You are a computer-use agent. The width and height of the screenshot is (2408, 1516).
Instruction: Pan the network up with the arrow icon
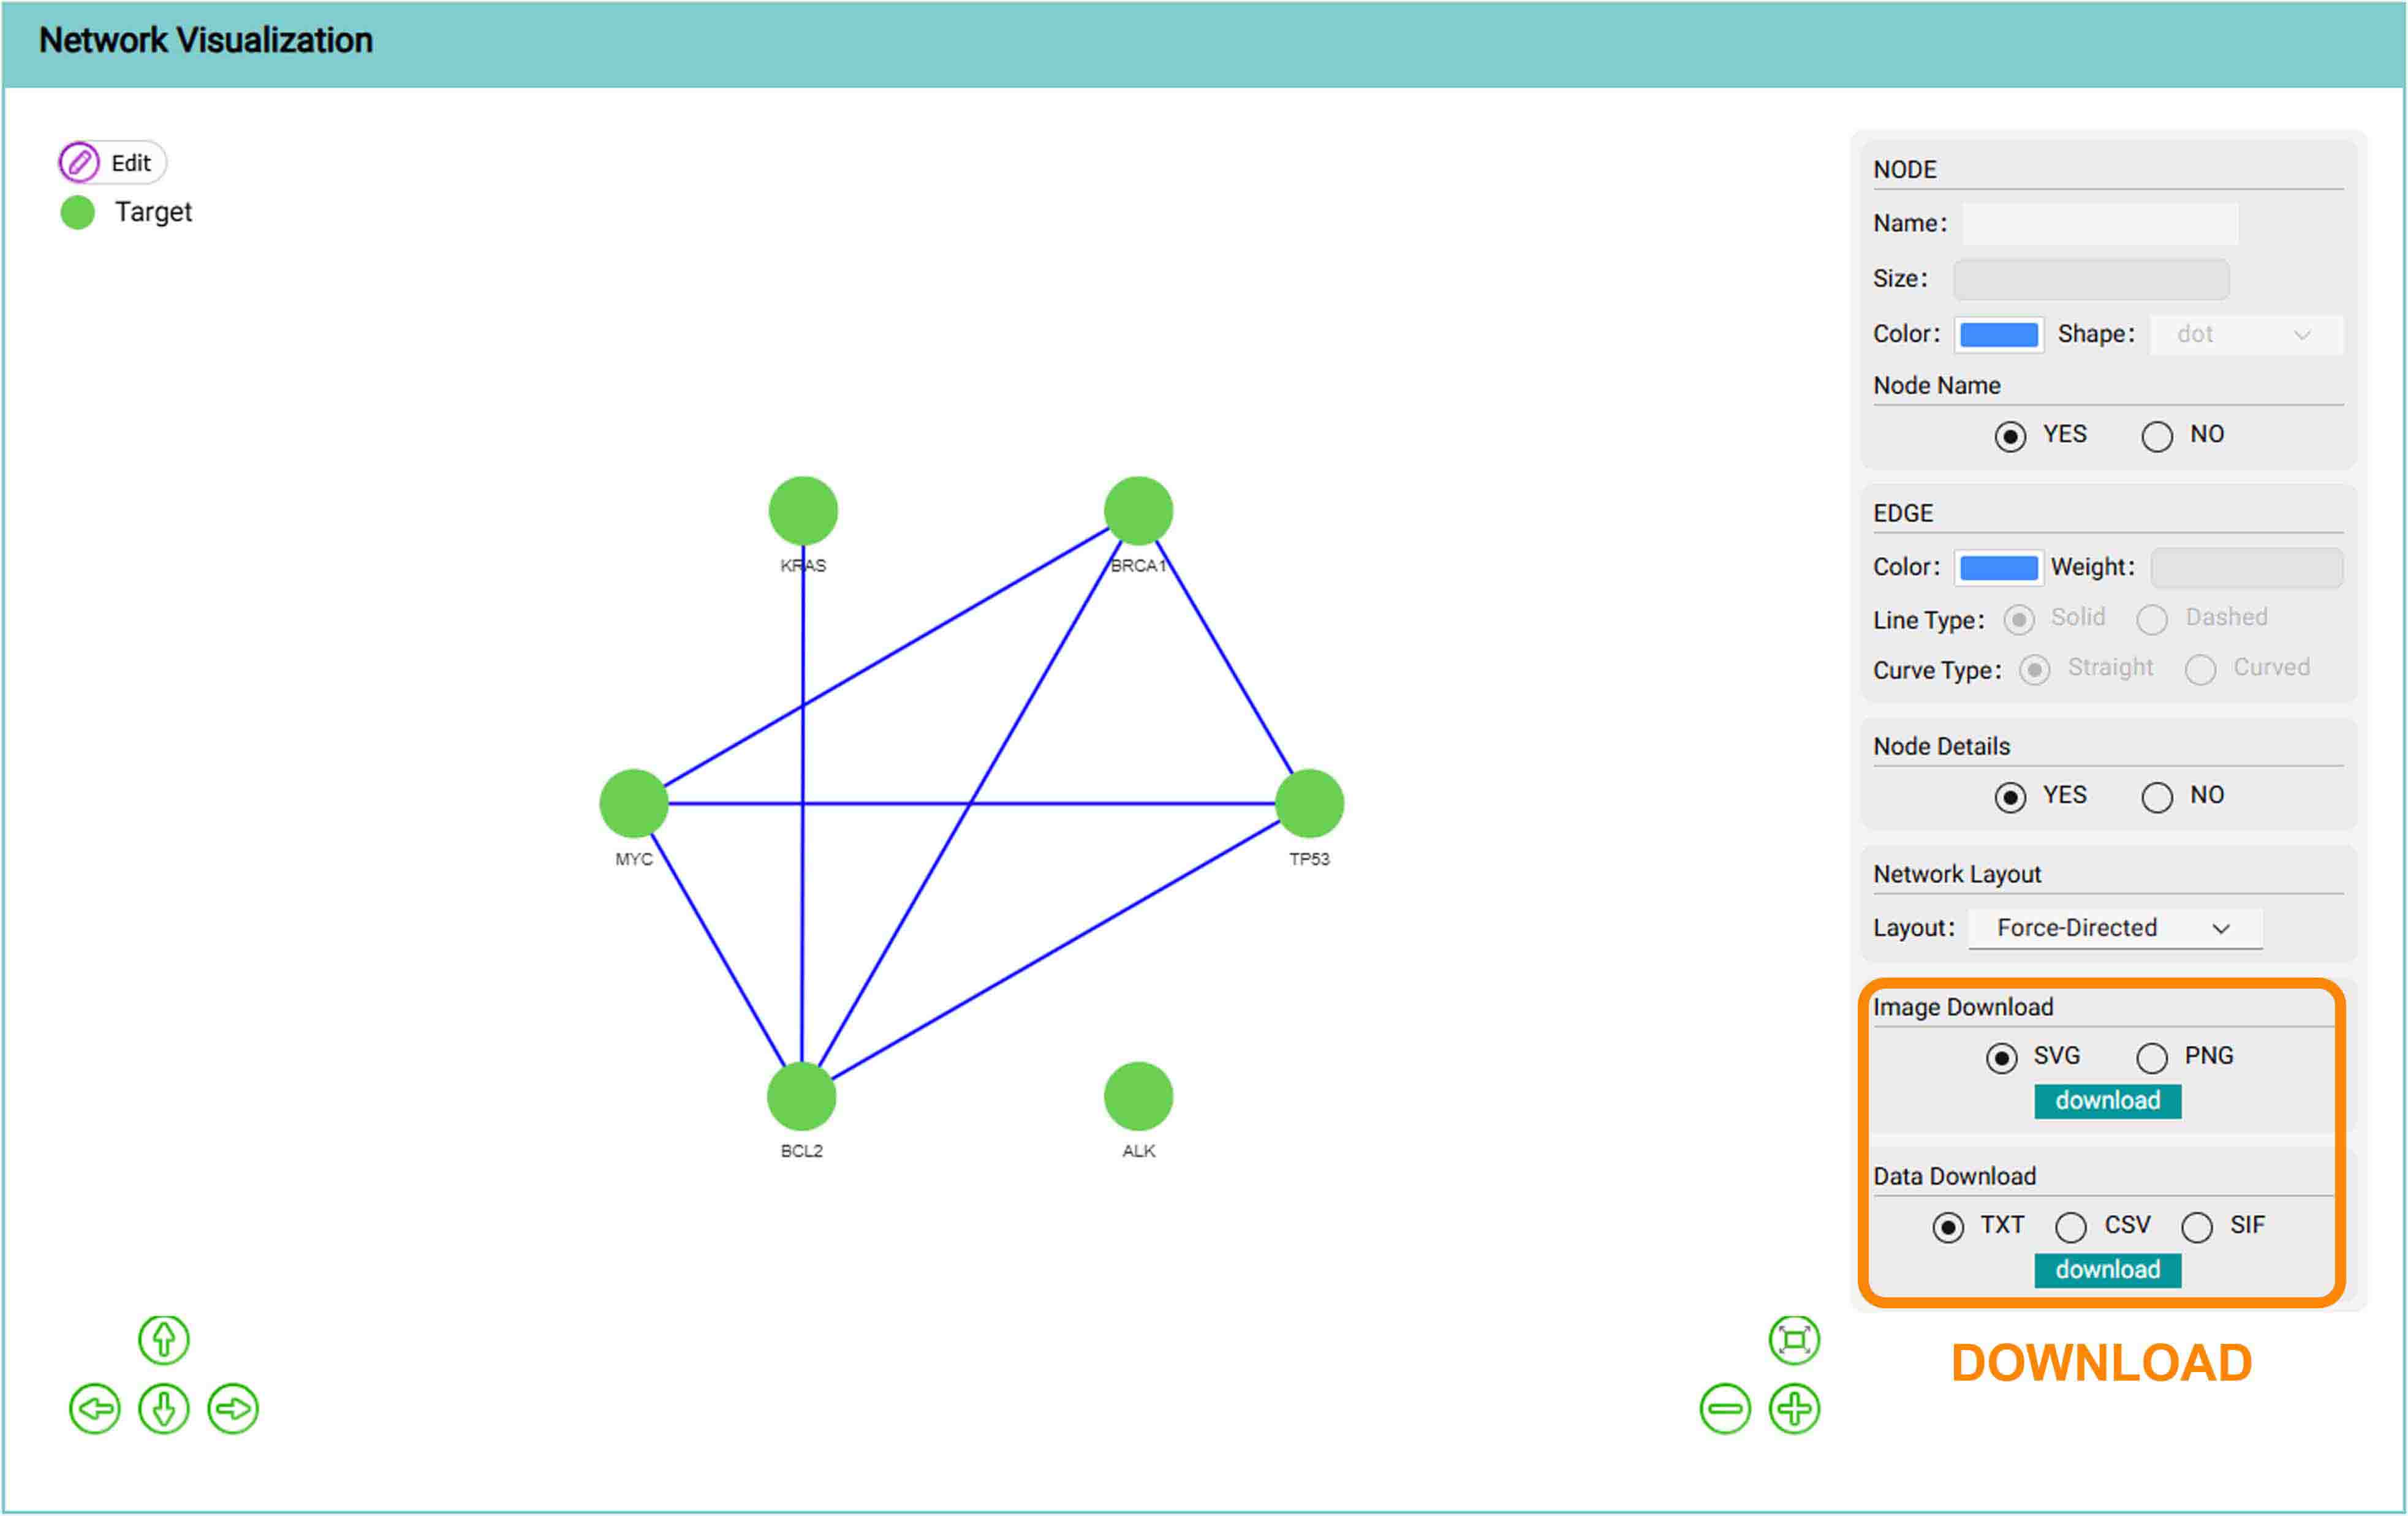pyautogui.click(x=164, y=1340)
